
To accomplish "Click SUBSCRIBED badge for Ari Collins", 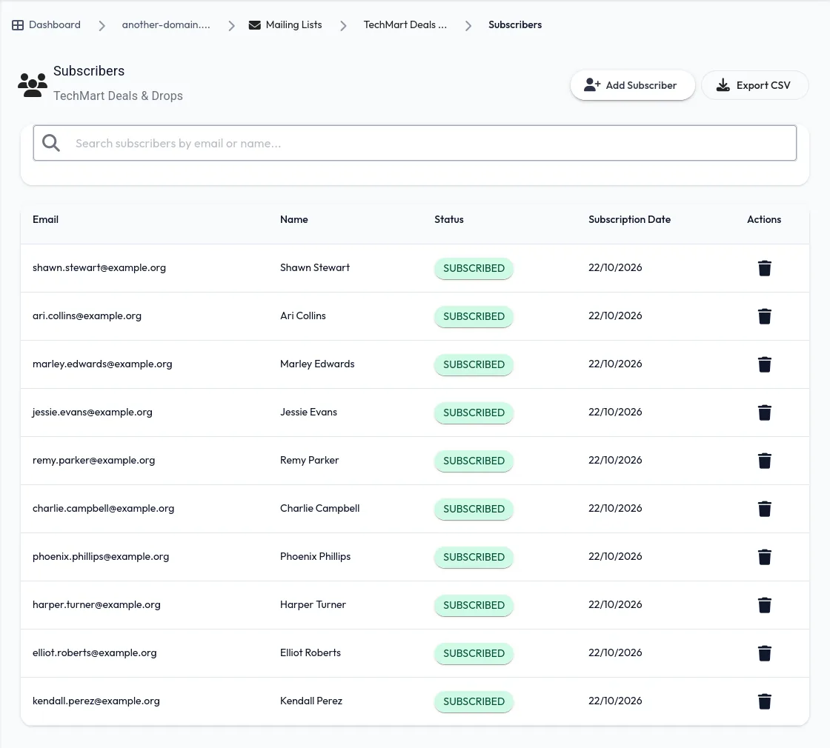I will [474, 316].
